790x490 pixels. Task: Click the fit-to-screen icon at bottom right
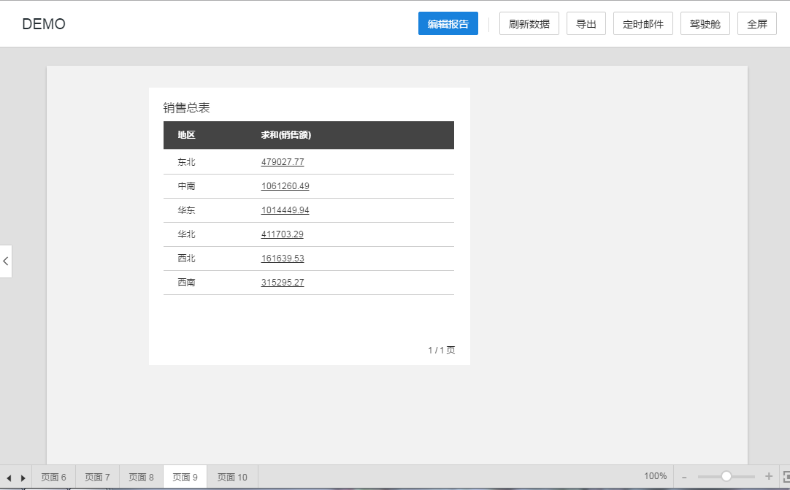click(785, 476)
